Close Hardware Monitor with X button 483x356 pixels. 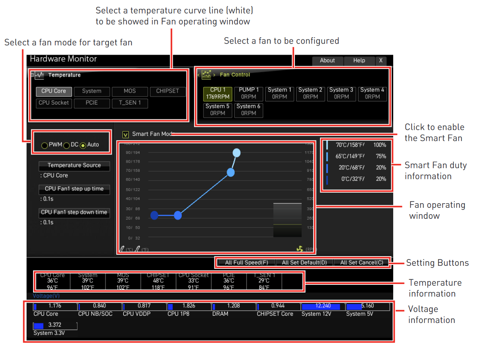click(381, 61)
